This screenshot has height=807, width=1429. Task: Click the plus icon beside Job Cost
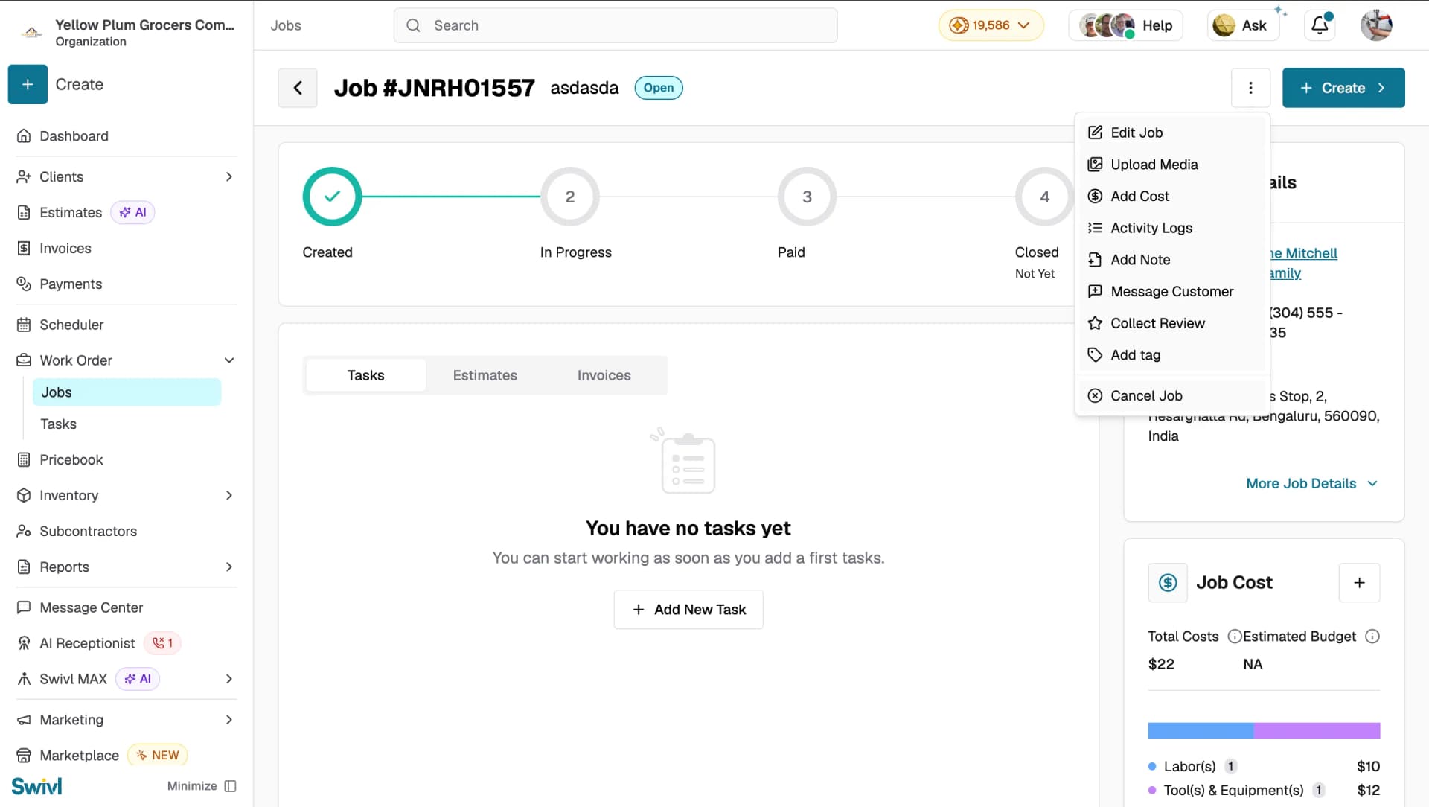click(x=1359, y=583)
